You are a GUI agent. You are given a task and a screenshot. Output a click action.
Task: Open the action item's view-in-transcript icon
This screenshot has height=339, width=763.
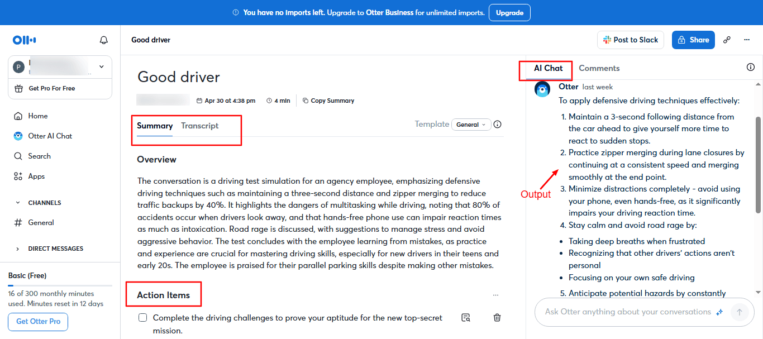pos(466,318)
